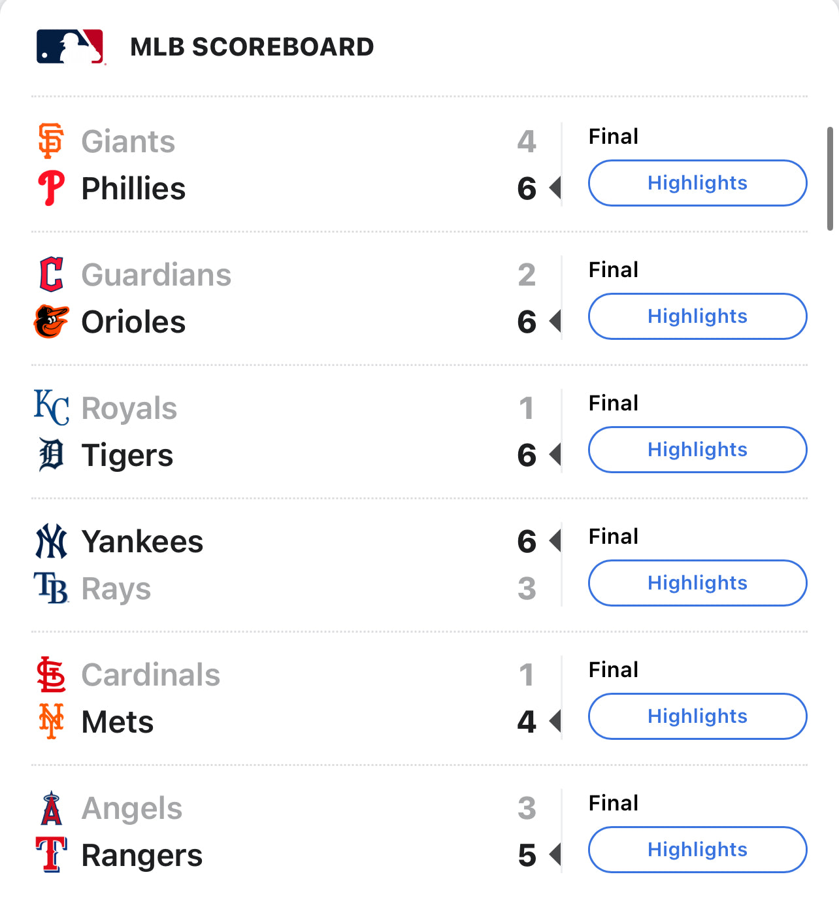Viewport: 839px width, 900px height.
Task: Click the MLB SCOREBOARD heading
Action: point(252,47)
